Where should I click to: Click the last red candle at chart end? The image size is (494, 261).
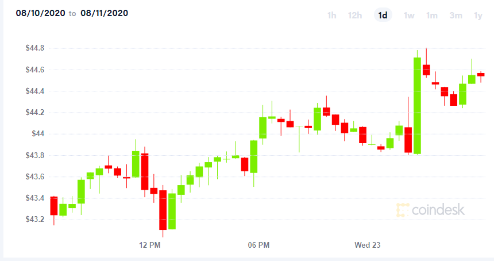[x=481, y=75]
